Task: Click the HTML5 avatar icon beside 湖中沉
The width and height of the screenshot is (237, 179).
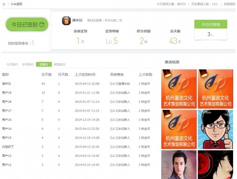Action: coord(66,21)
